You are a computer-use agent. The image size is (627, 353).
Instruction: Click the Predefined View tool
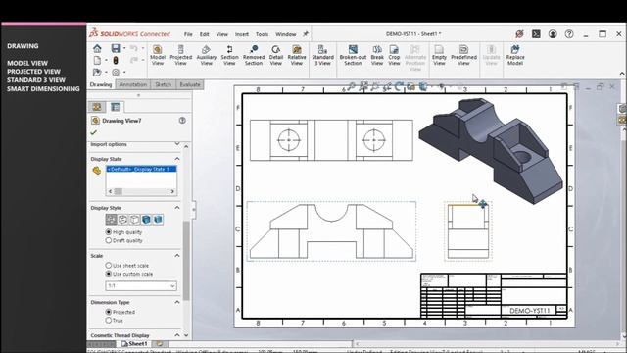tap(463, 55)
